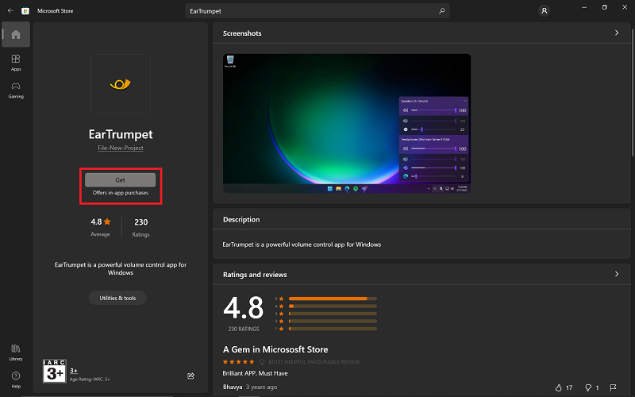Expand the Screenshots section chevron

point(617,33)
